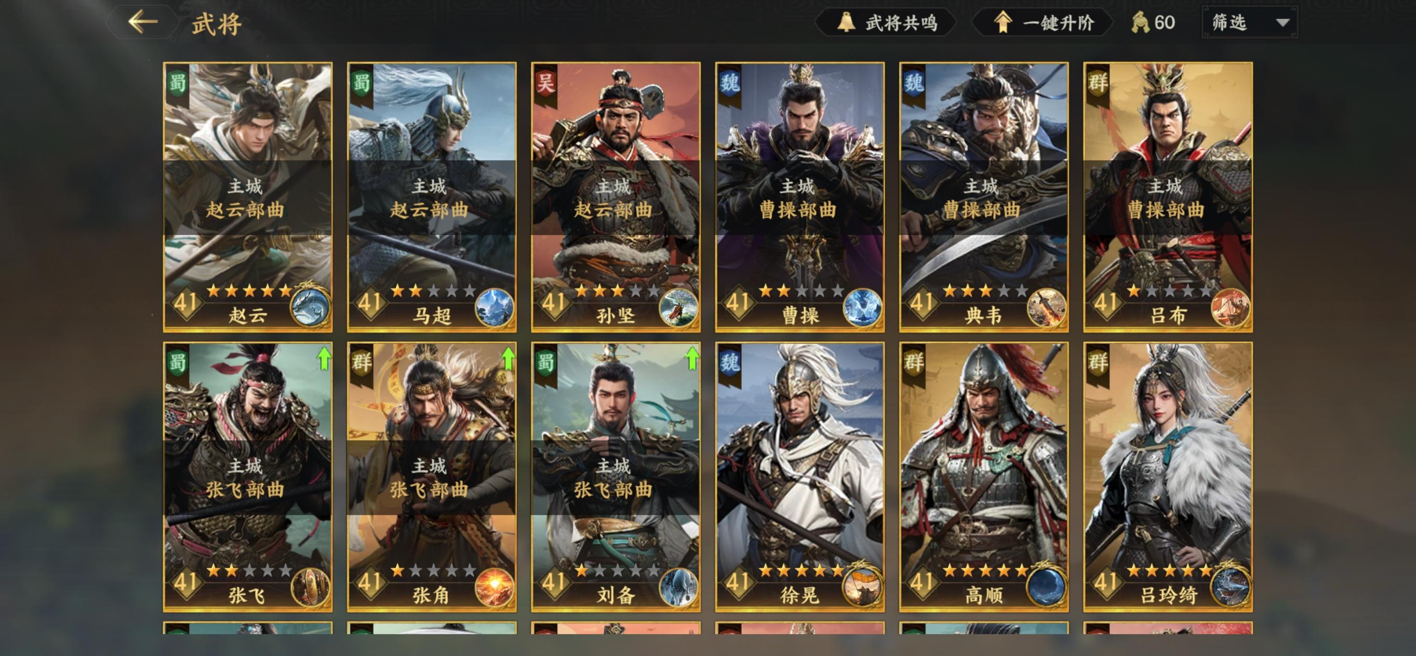Select the 孙坚 general card

616,197
